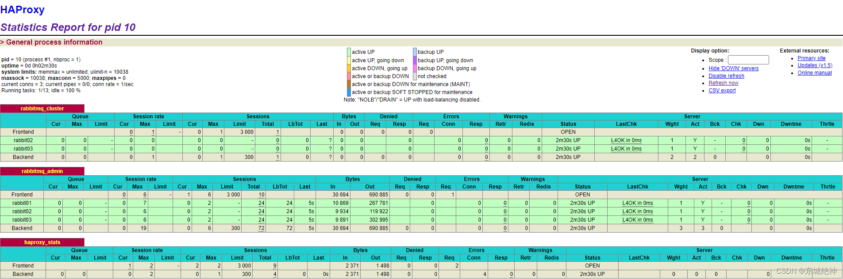Click the CSV export link
The height and width of the screenshot is (279, 843).
(x=722, y=90)
